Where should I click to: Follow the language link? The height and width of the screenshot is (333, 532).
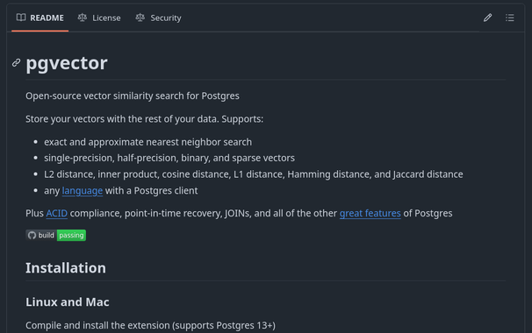pyautogui.click(x=83, y=191)
